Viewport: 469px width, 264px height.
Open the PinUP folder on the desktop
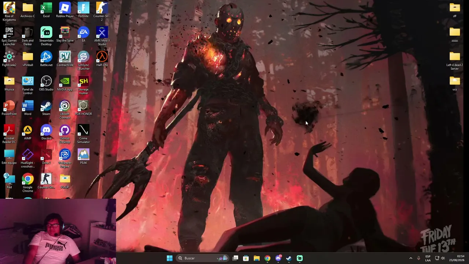(x=65, y=181)
